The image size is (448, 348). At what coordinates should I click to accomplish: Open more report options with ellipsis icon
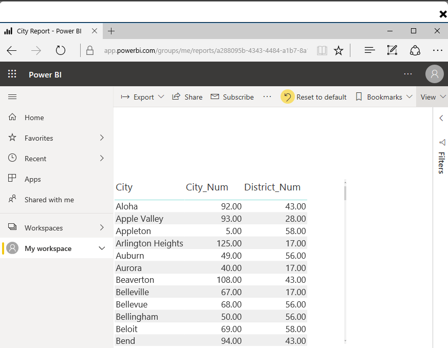point(266,96)
